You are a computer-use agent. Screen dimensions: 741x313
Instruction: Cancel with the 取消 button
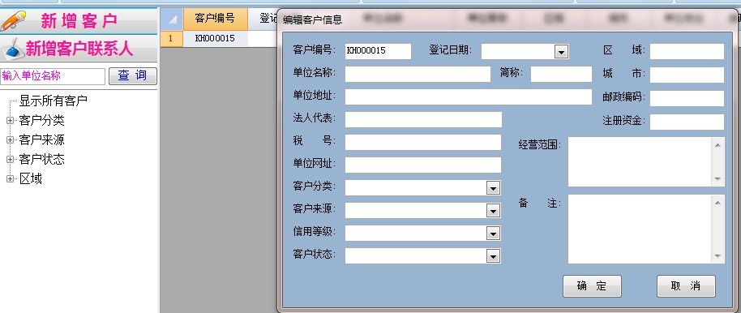click(686, 286)
